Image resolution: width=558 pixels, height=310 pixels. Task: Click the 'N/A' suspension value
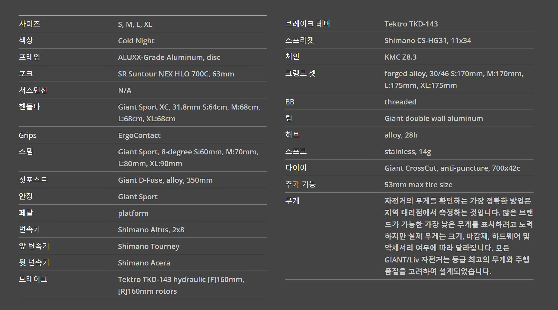point(125,91)
